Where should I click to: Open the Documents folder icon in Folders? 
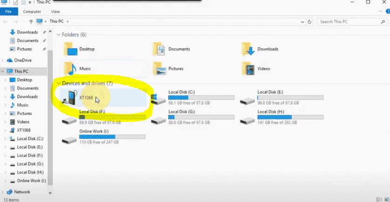[x=159, y=49]
